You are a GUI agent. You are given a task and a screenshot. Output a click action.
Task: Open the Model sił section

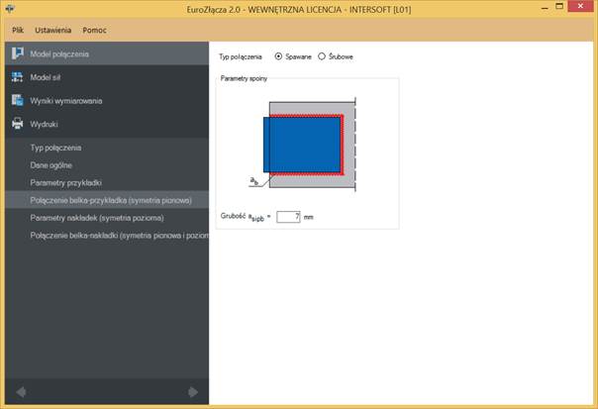coord(107,77)
